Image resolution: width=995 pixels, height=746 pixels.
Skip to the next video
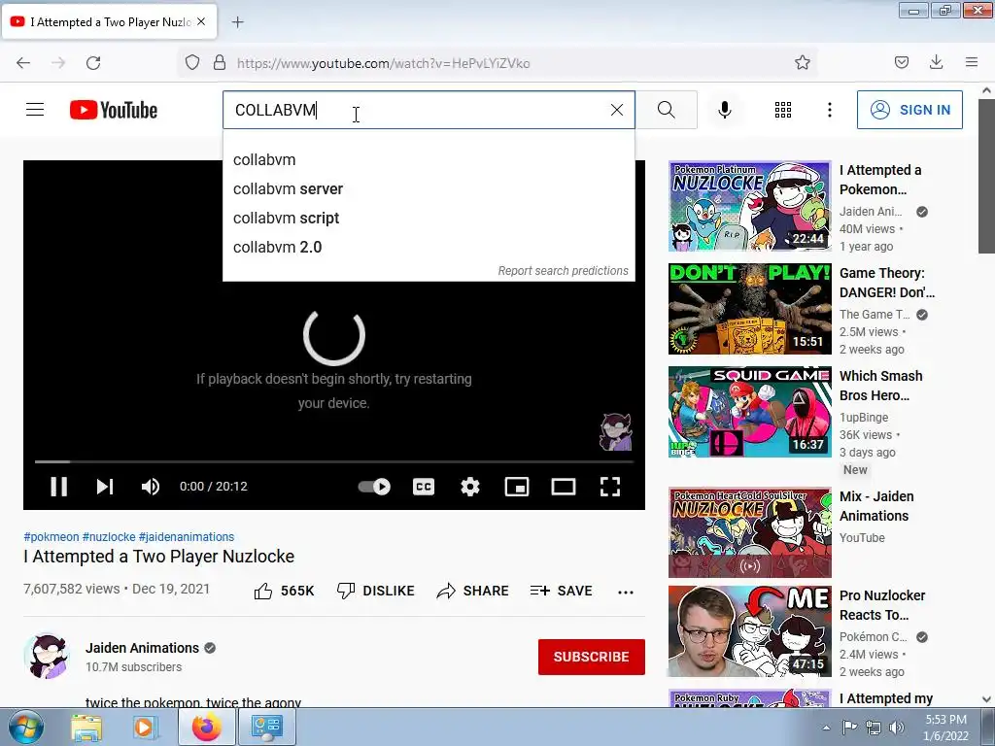[105, 487]
